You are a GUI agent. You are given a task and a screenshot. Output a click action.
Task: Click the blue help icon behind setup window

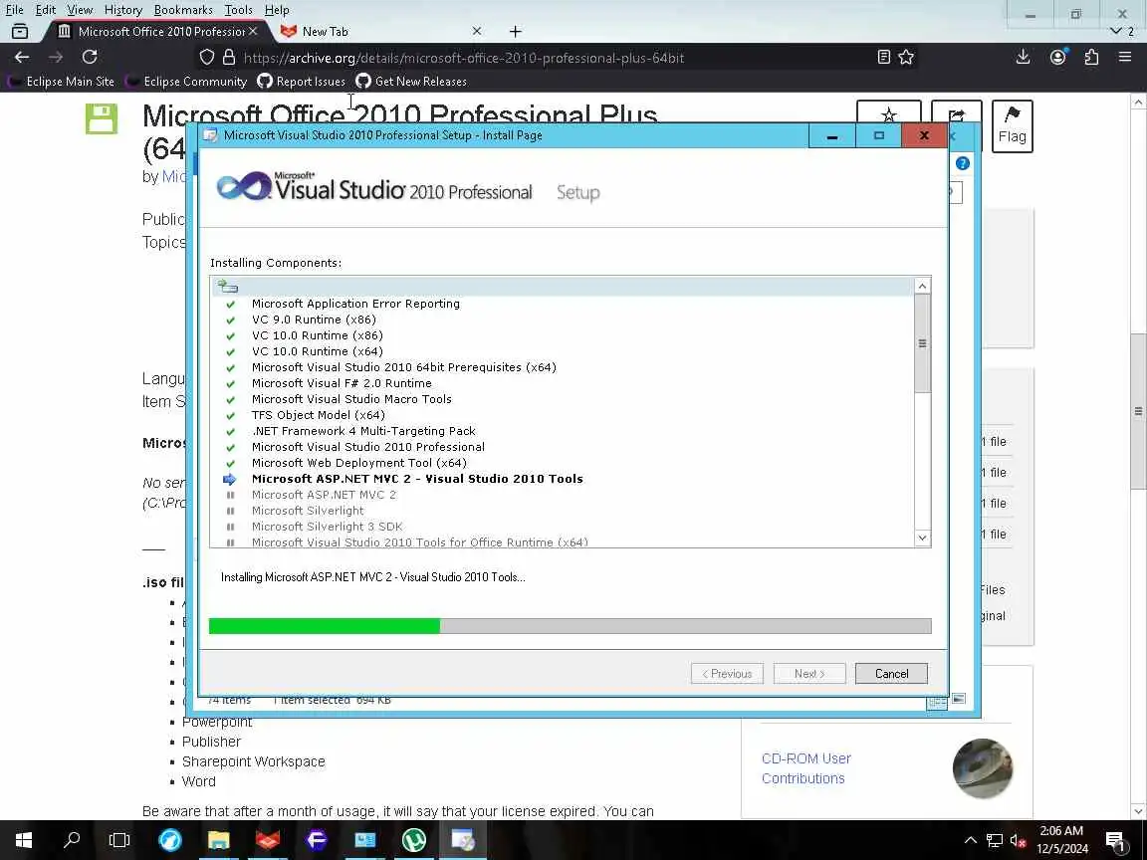(963, 164)
